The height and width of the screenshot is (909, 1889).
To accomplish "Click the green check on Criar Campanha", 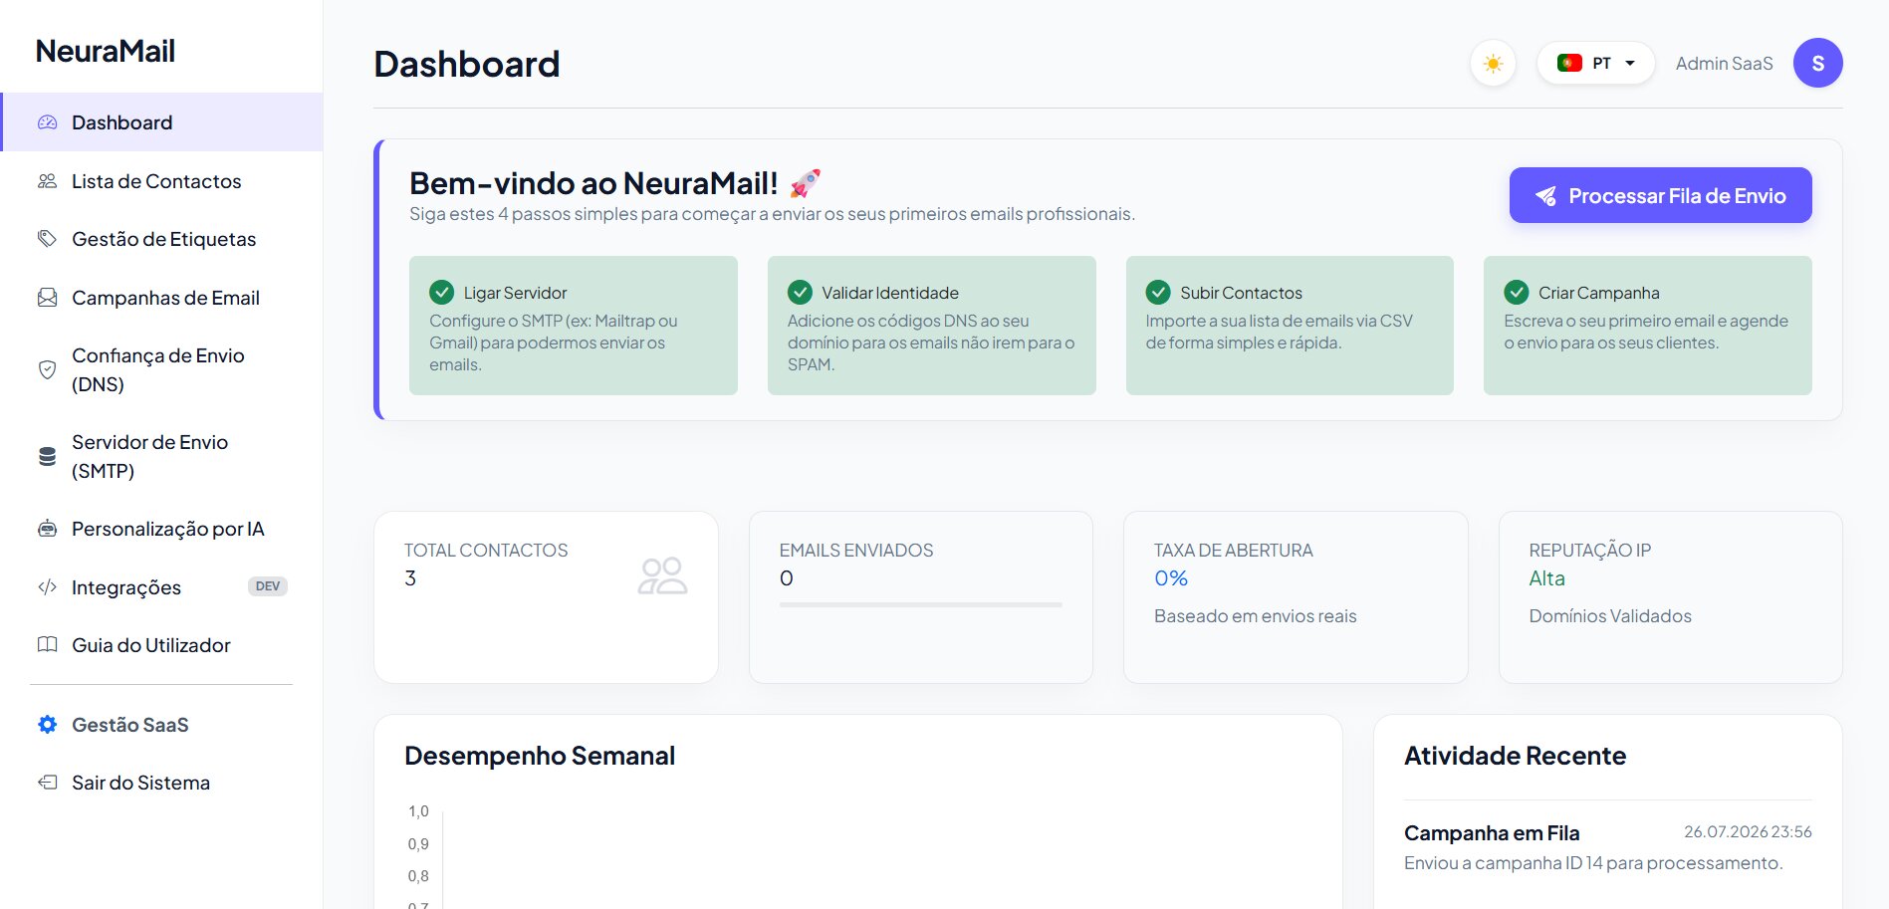I will (1516, 293).
